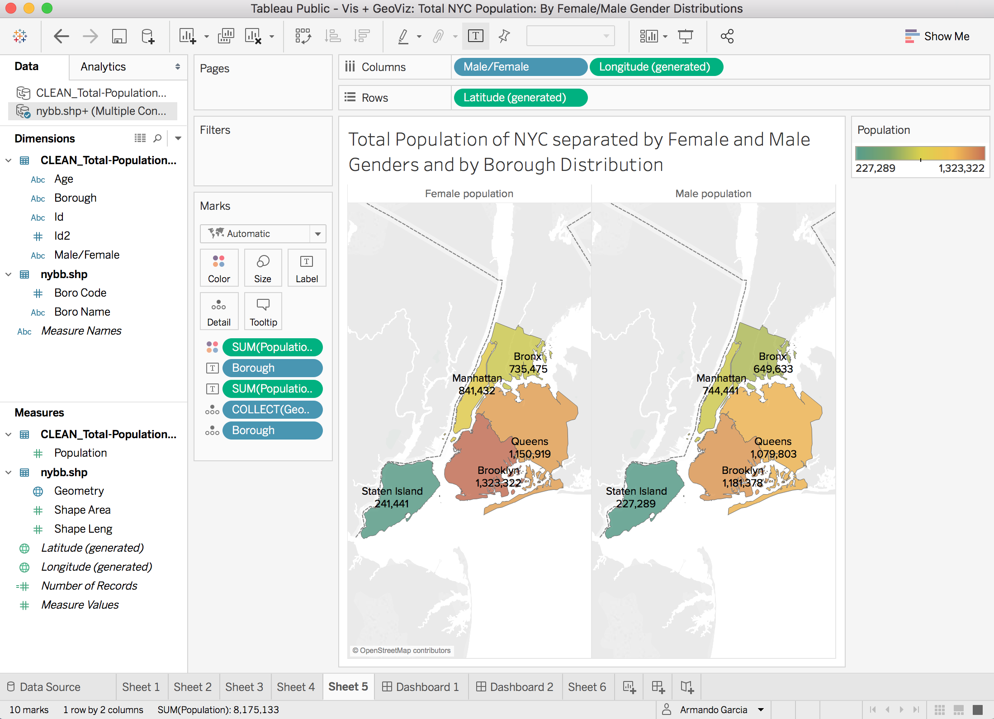The image size is (994, 719).
Task: Click the New Dashboard icon at the bottom
Action: pos(658,686)
